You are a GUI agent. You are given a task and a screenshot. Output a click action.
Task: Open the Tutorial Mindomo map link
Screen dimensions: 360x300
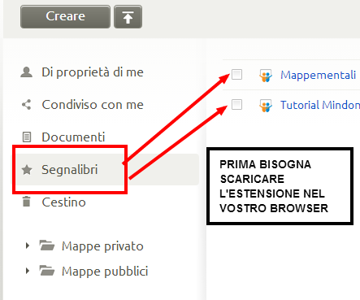[320, 105]
